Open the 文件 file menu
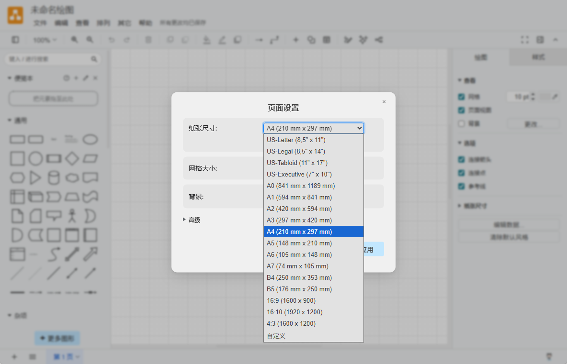 coord(40,23)
